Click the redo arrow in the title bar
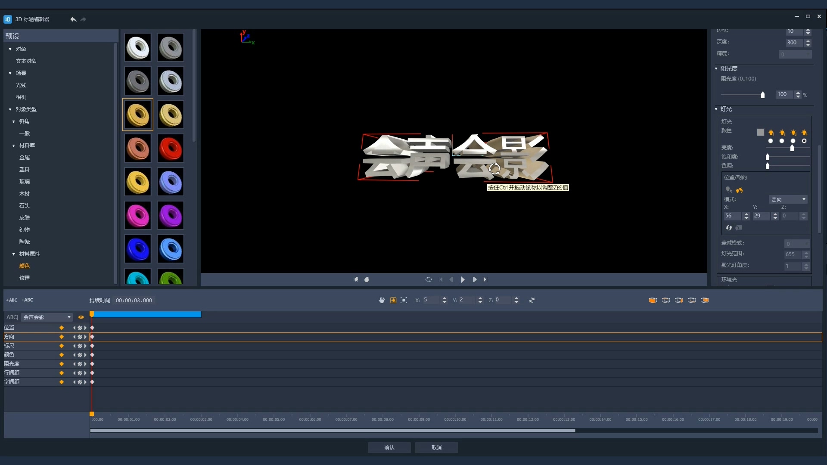The height and width of the screenshot is (465, 827). (83, 19)
